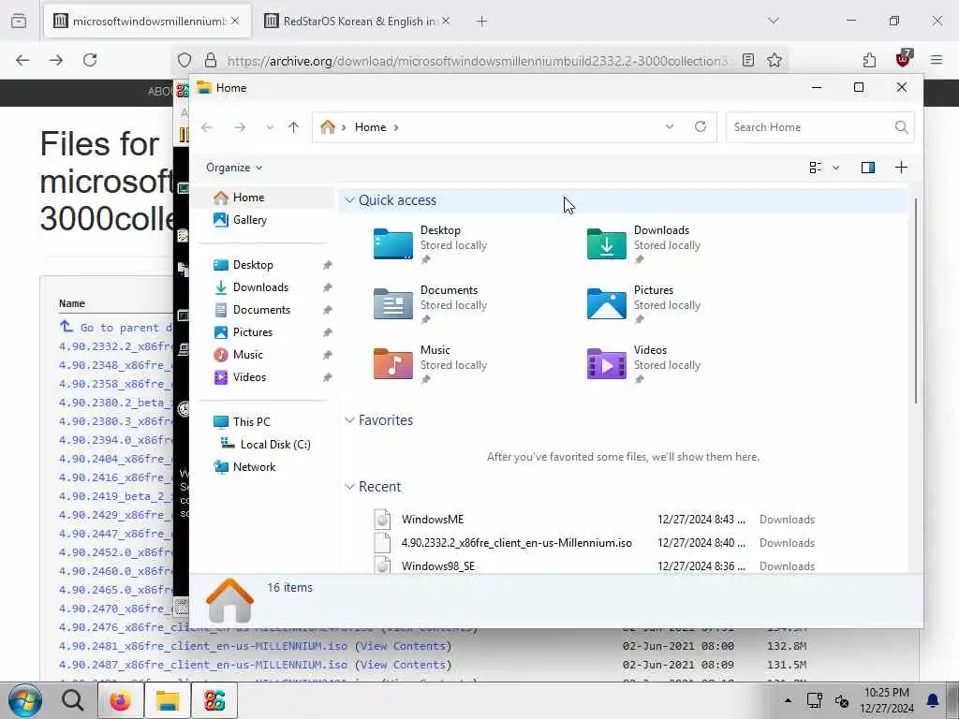The height and width of the screenshot is (719, 959).
Task: Go up one folder level in Explorer
Action: [293, 127]
